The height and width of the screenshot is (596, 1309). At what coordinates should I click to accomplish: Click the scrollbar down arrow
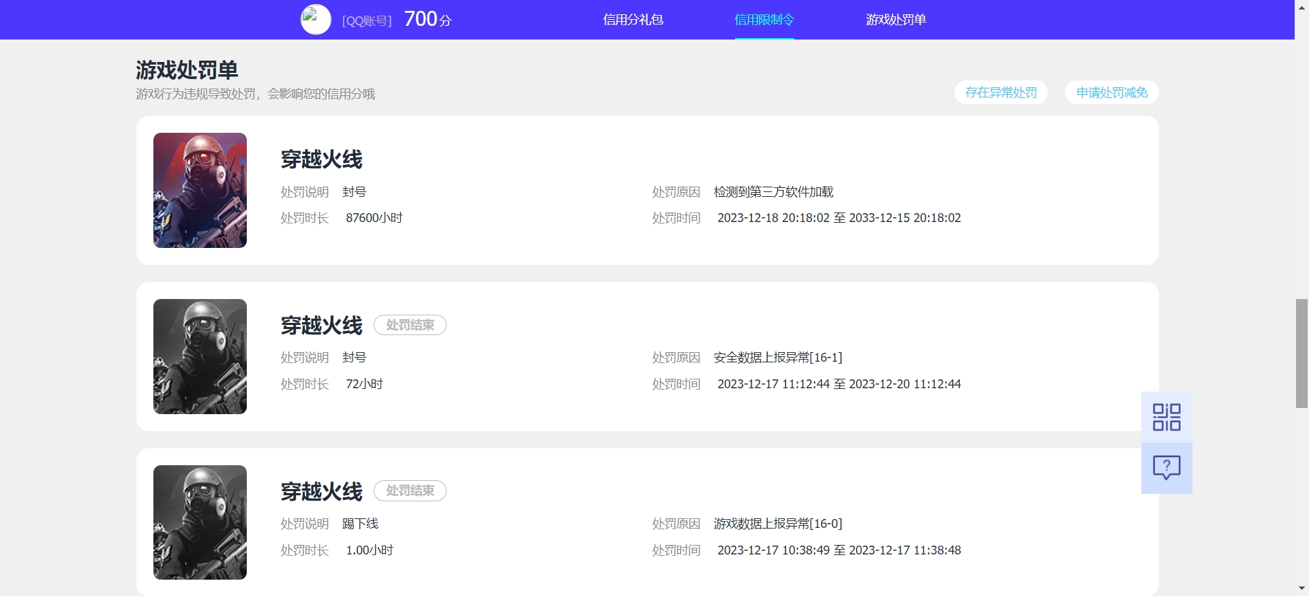coord(1302,589)
